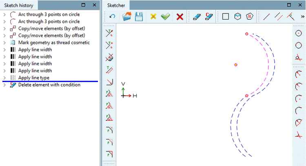Accept the sketch with the green checkmark
Viewport: 306px width, 166px height.
pos(166,16)
